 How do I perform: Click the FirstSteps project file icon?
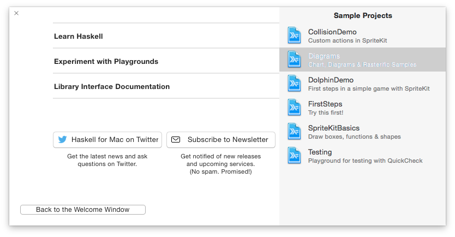click(x=295, y=108)
